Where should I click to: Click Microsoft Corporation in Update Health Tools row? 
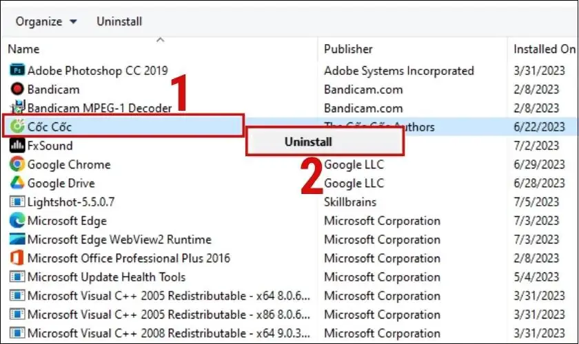coord(382,277)
